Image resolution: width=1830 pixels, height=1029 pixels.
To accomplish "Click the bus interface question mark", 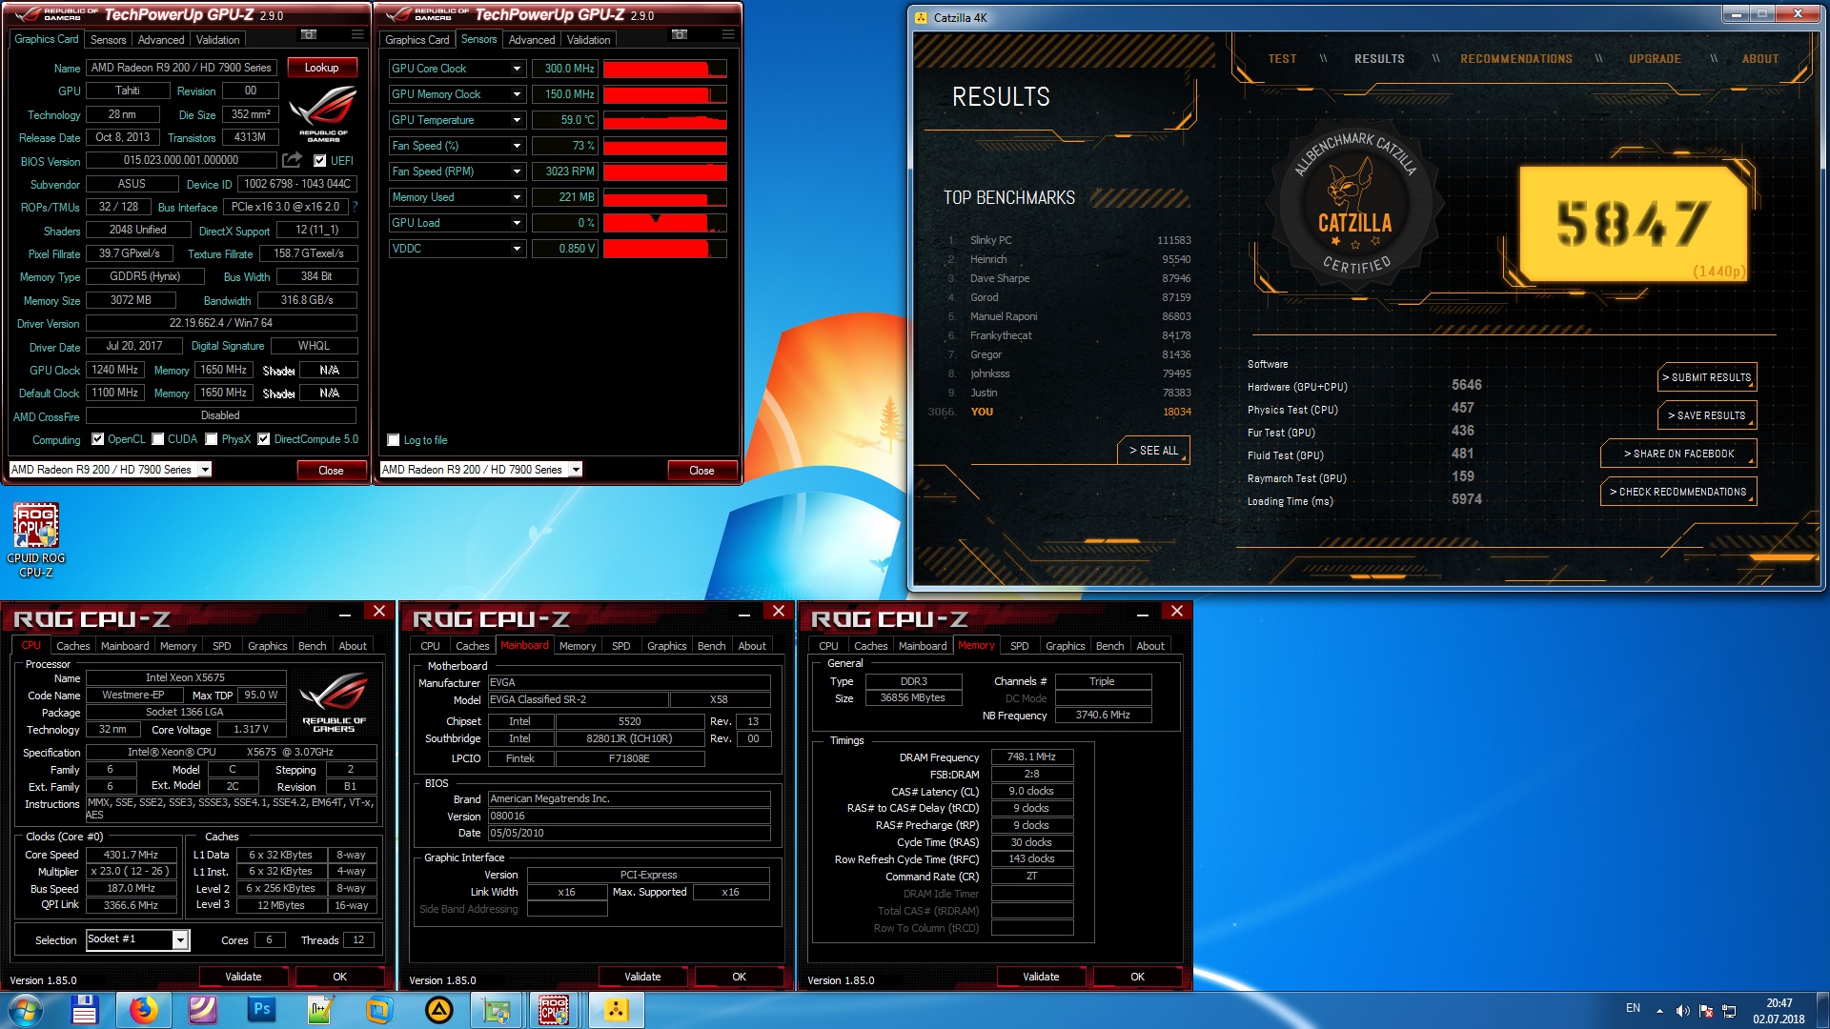I will (355, 207).
